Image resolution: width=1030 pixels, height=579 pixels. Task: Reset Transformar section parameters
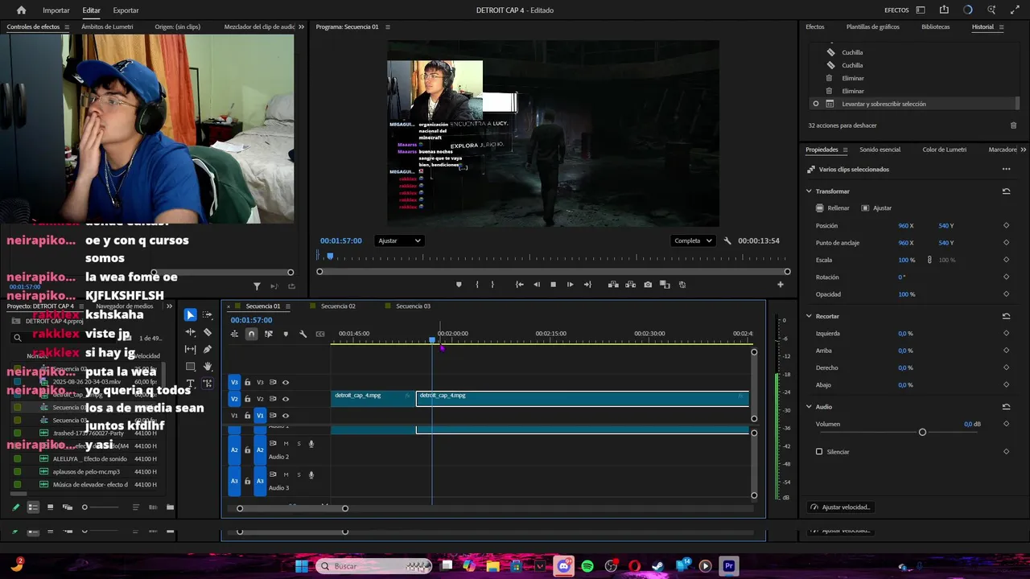pos(1006,191)
